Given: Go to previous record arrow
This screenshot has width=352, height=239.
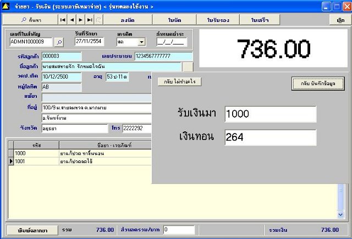Looking at the screenshot, I should click(72, 20).
